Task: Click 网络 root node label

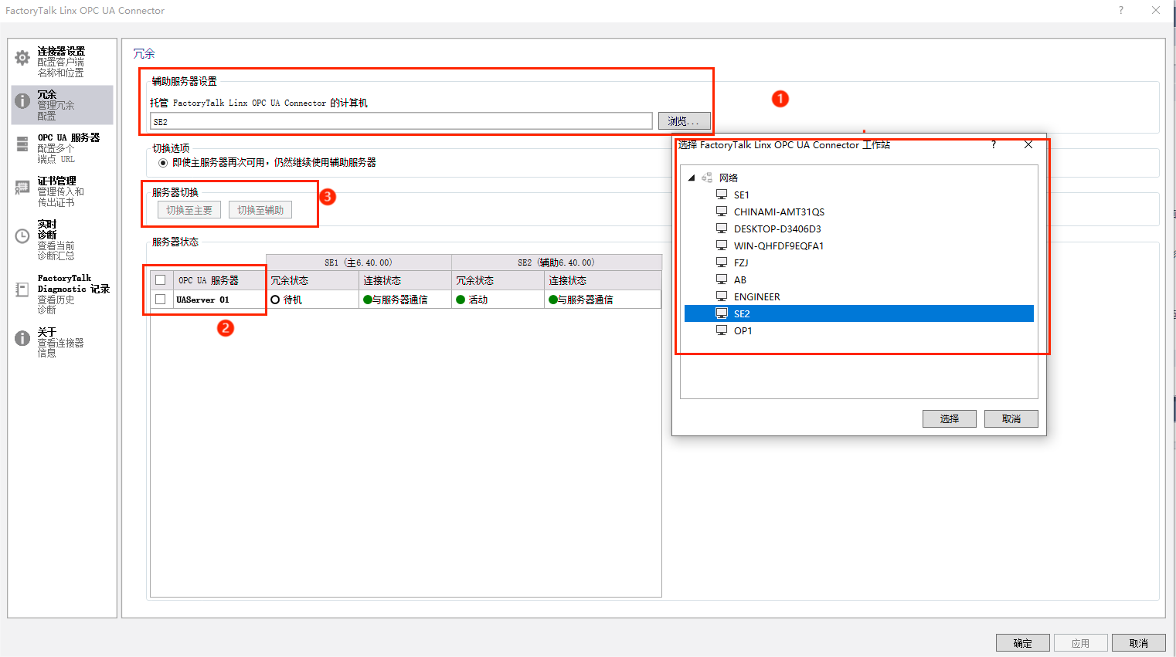Action: click(729, 178)
